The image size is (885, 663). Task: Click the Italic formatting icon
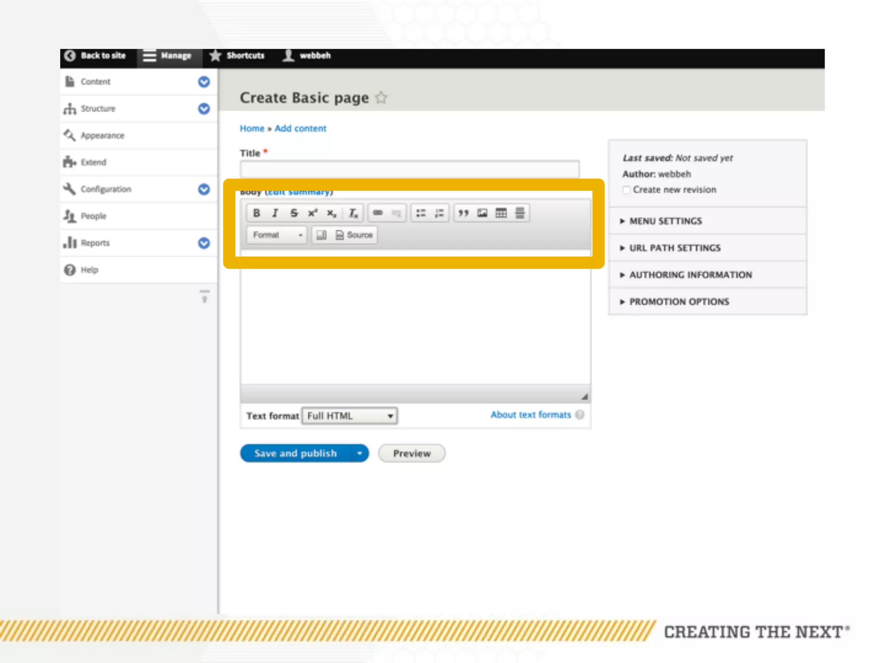pyautogui.click(x=275, y=213)
